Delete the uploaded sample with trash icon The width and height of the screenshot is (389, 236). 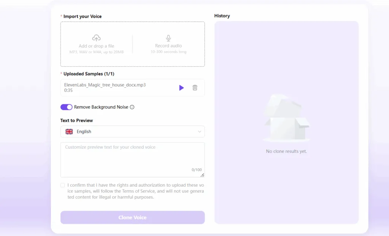195,88
